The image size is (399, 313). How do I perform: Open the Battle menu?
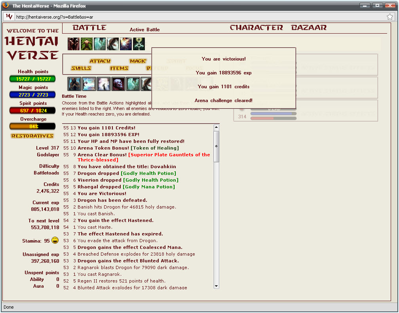(89, 27)
